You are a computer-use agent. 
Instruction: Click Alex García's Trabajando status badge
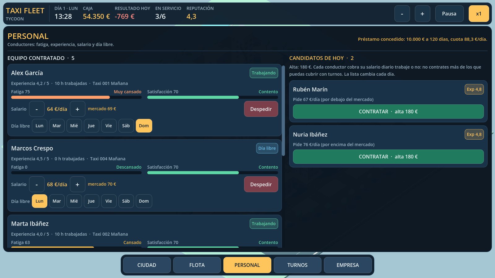(x=264, y=73)
